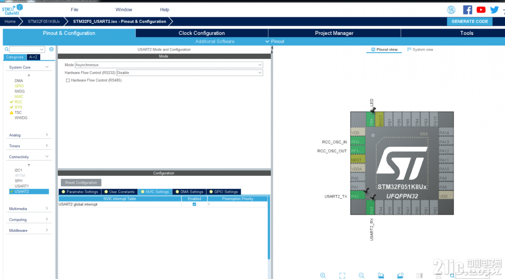Uncheck USART2 global interrupt Enabled box
This screenshot has width=505, height=279.
click(x=194, y=204)
